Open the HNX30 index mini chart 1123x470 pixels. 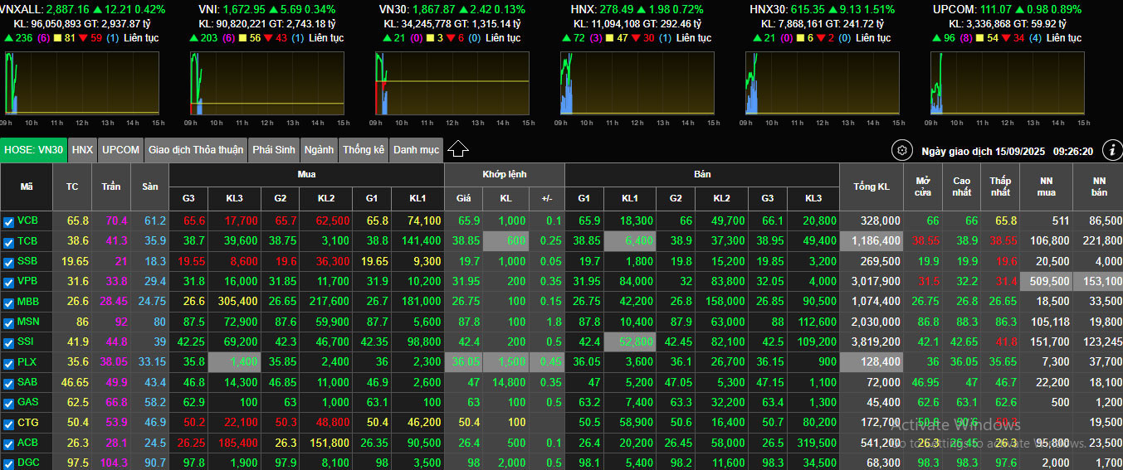[822, 83]
